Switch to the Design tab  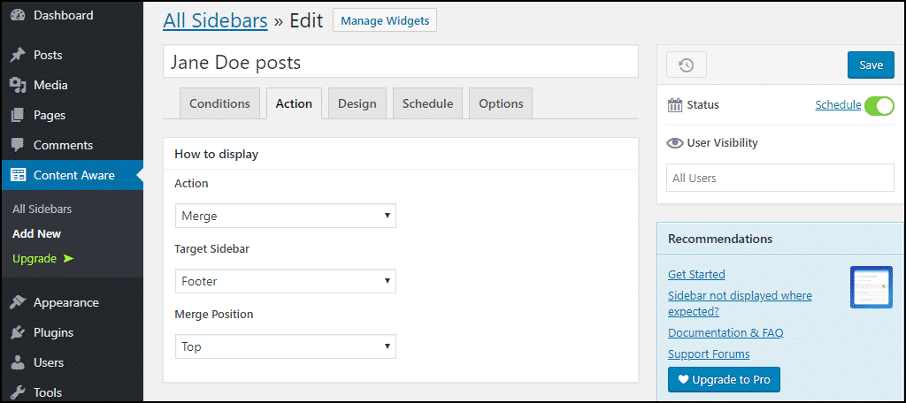click(357, 103)
